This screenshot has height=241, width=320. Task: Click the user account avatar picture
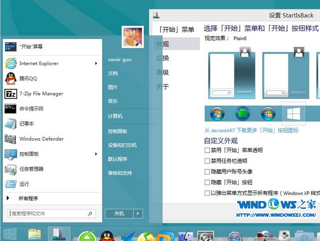[133, 37]
